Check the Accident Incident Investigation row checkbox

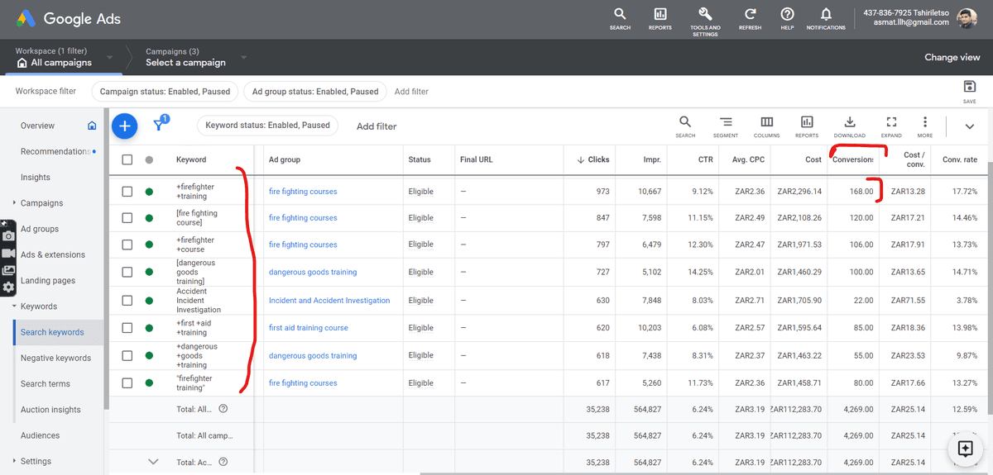127,301
